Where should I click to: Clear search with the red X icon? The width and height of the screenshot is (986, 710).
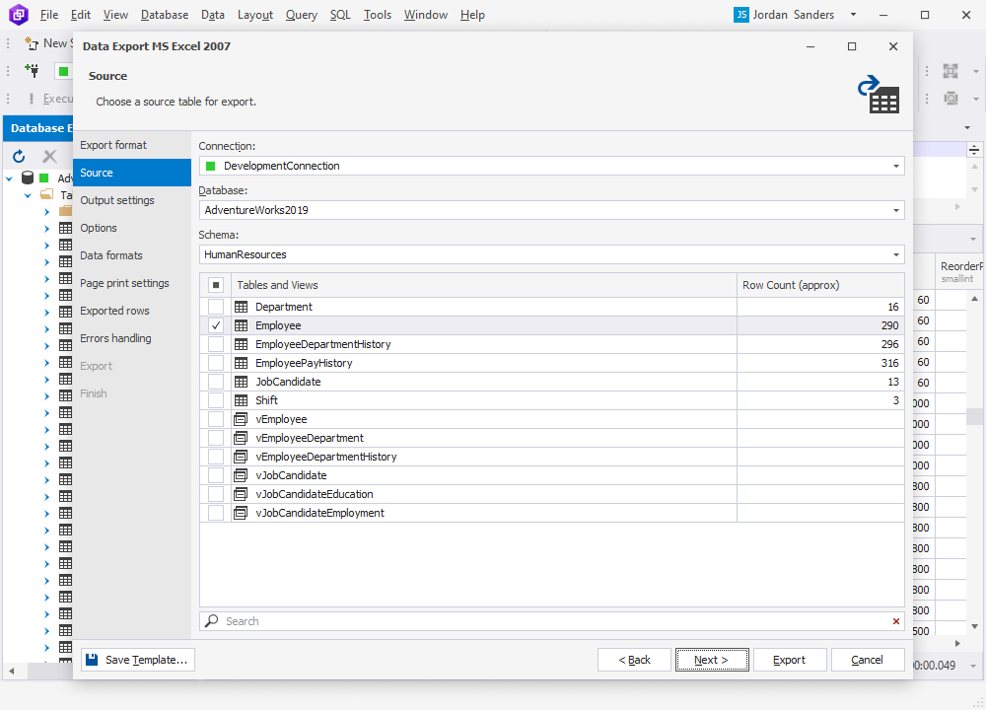pyautogui.click(x=896, y=621)
